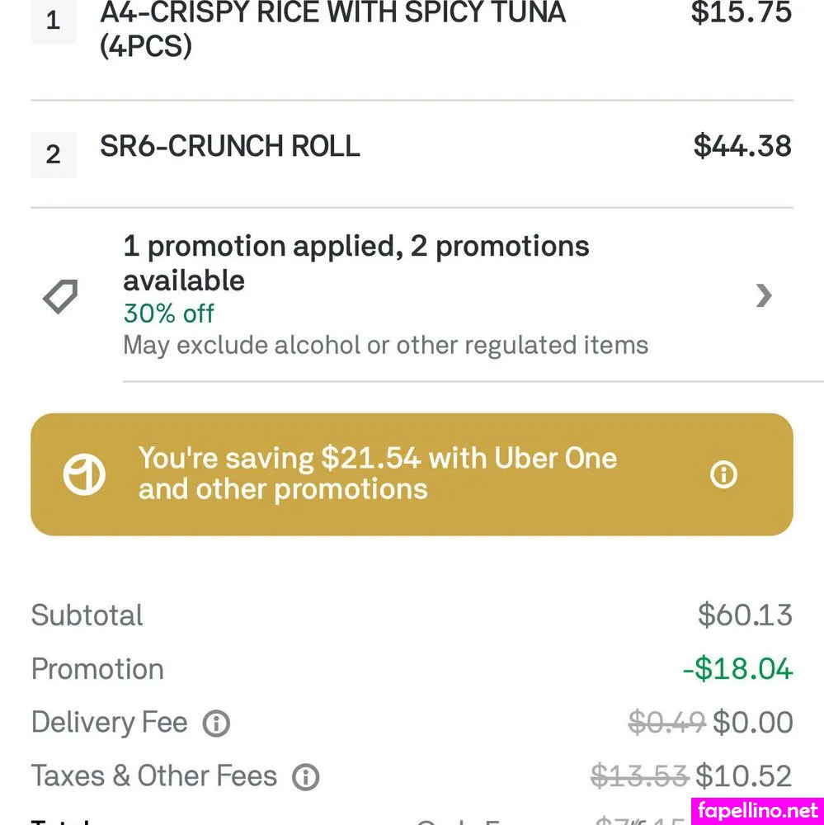
Task: Click the $15.75 Crispy Rice price
Action: pyautogui.click(x=741, y=12)
